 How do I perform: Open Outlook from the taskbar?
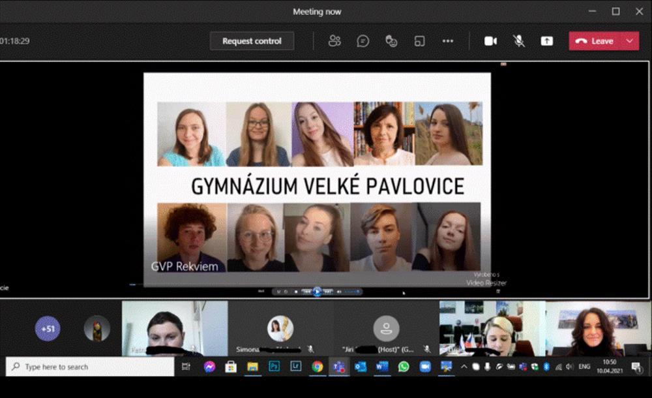361,367
